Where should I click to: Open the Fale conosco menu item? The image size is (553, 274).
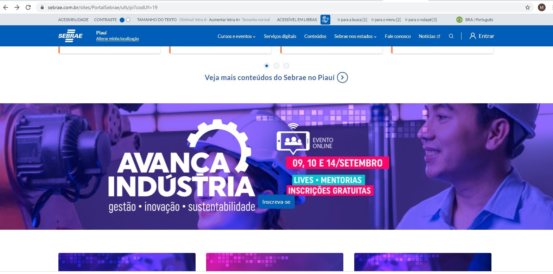pyautogui.click(x=398, y=36)
